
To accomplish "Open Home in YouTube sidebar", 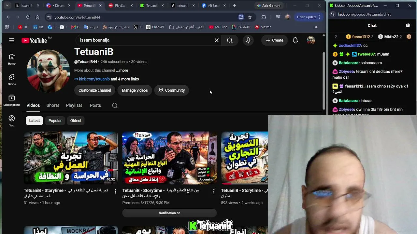I will point(12,59).
